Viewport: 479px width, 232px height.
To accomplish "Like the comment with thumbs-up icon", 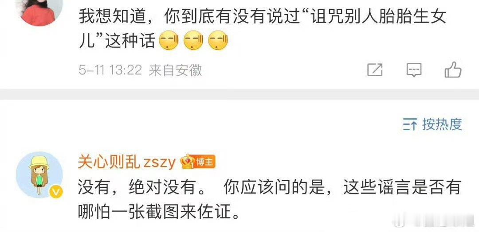I will 453,70.
